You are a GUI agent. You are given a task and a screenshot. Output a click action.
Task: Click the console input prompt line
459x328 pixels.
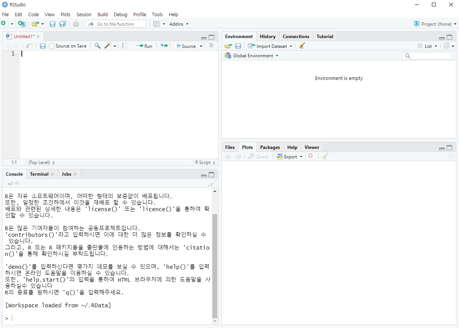(x=108, y=318)
